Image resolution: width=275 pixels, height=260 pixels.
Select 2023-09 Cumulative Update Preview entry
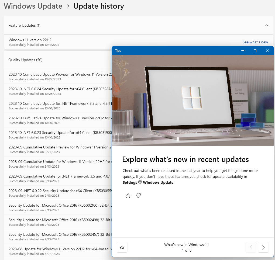coord(58,149)
